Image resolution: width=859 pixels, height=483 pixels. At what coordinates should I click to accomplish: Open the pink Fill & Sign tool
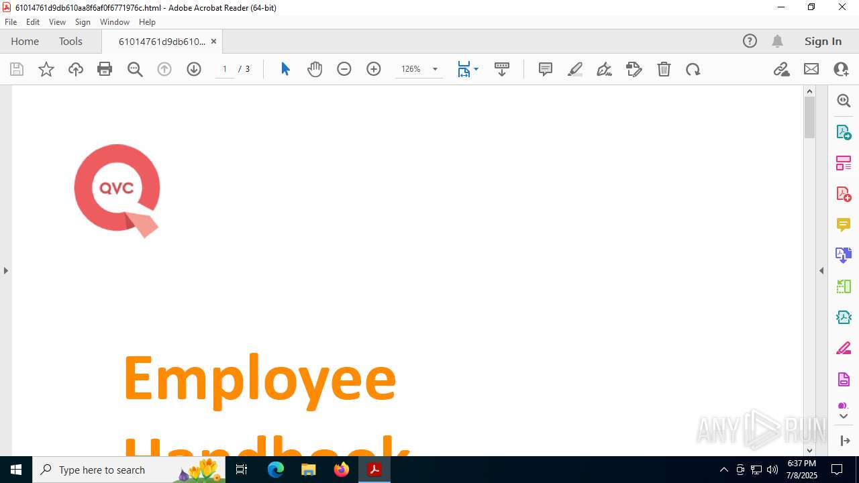844,348
